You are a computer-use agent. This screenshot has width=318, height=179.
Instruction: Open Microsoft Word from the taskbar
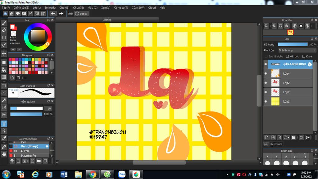[64, 174]
